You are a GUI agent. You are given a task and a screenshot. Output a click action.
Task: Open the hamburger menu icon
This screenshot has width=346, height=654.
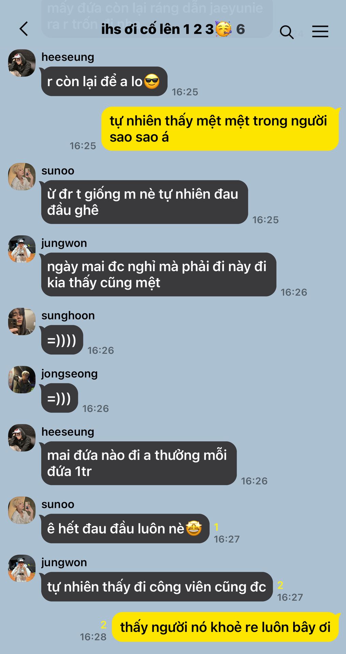(x=320, y=31)
